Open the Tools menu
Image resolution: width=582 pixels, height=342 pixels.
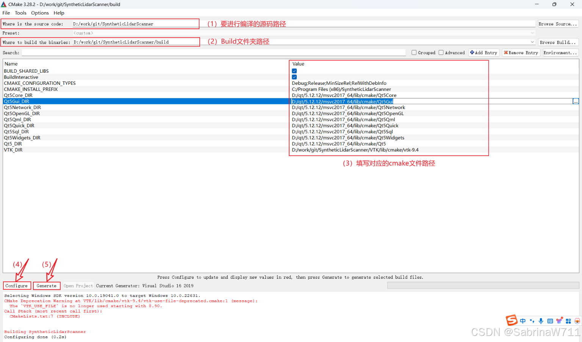pyautogui.click(x=20, y=12)
